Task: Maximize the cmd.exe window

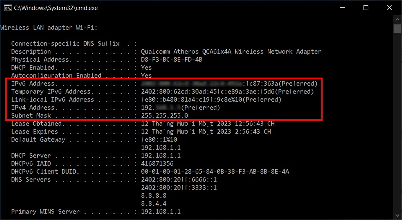Action: [366, 8]
